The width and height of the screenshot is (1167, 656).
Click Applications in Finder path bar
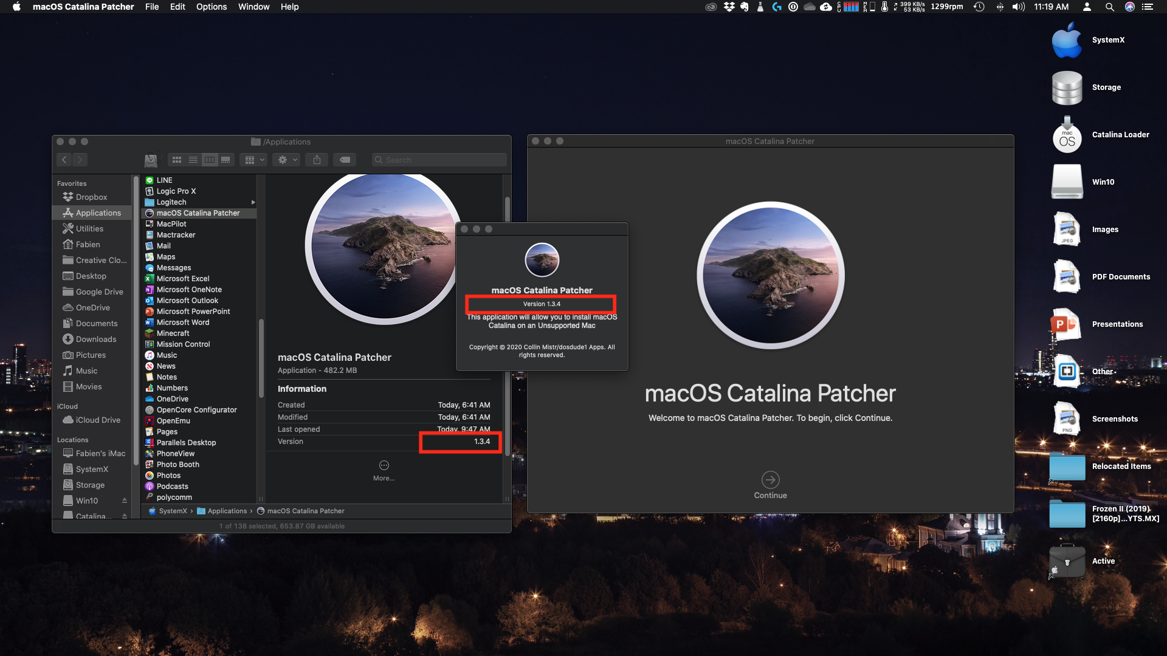222,511
